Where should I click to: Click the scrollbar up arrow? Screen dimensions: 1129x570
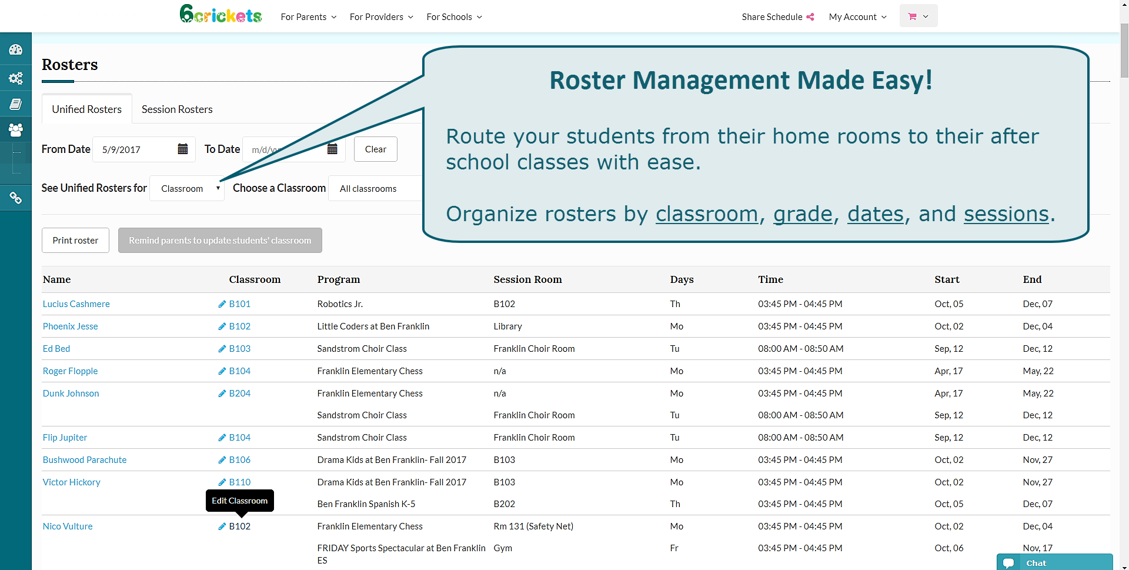(1124, 5)
